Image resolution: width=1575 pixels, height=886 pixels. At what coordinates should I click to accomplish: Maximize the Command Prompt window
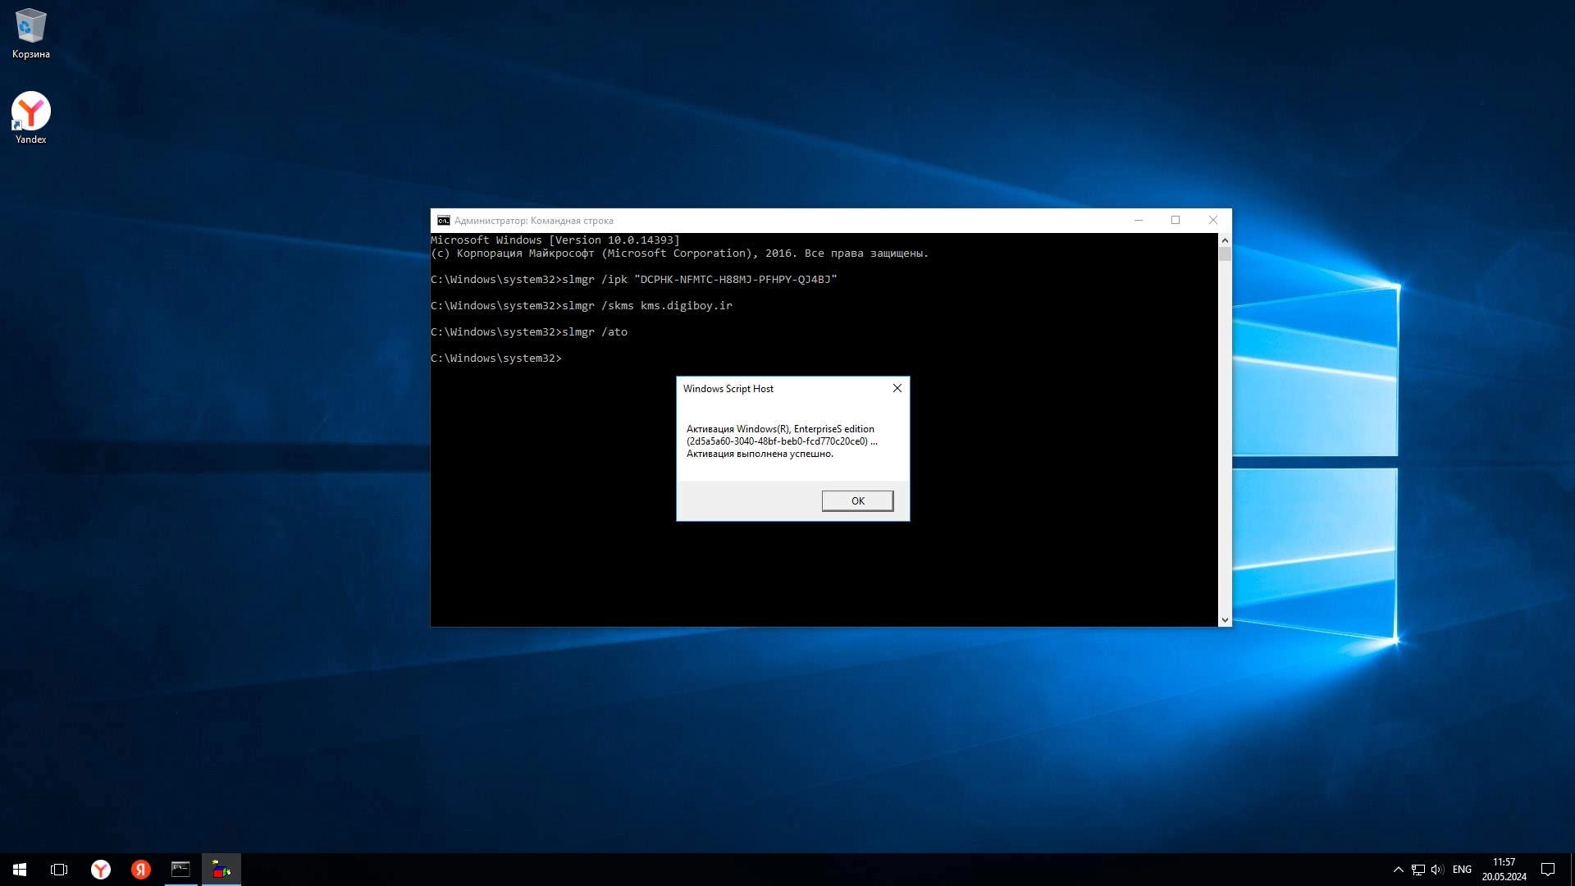(1175, 220)
